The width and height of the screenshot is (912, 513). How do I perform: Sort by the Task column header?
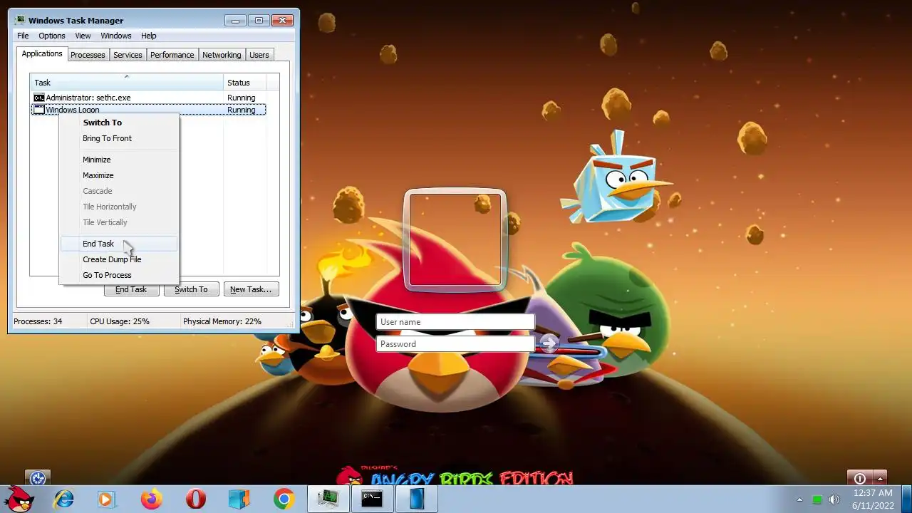tap(127, 83)
